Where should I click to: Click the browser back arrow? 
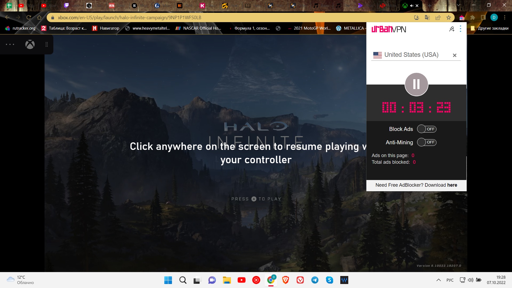pyautogui.click(x=7, y=18)
